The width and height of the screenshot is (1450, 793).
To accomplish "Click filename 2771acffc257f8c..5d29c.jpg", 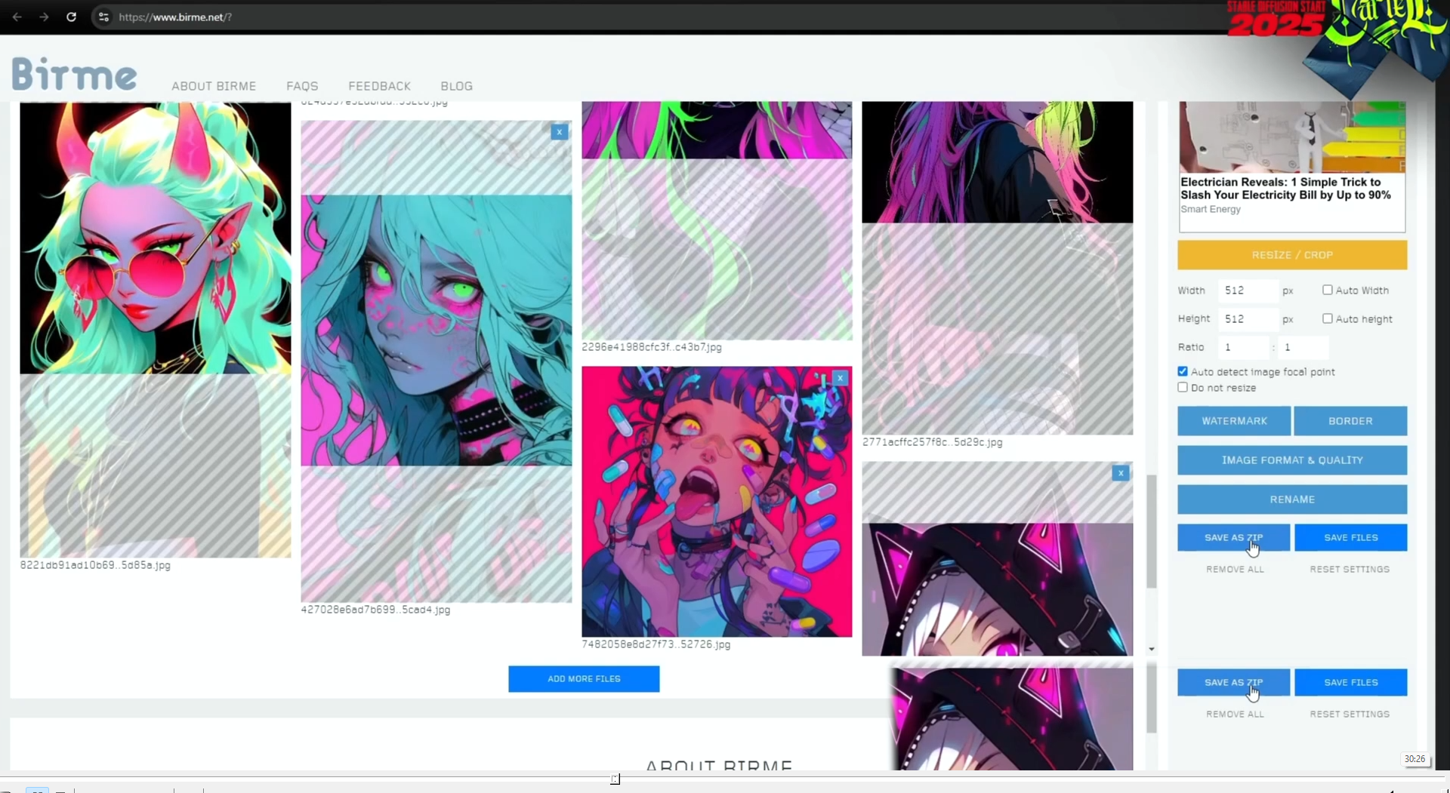I will click(x=932, y=442).
